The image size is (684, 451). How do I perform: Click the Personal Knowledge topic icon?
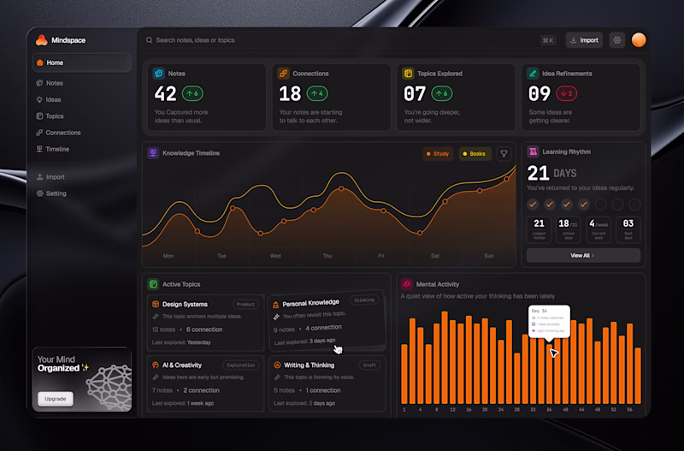pos(275,305)
